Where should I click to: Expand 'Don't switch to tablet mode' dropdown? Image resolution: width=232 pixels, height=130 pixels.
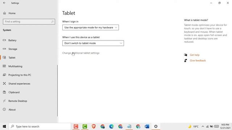(93, 43)
